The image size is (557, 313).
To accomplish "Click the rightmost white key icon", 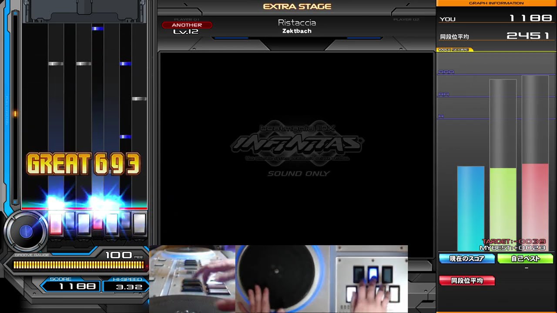I will pos(139,224).
